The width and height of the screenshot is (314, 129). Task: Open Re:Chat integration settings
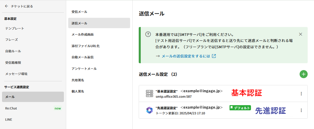pyautogui.click(x=11, y=108)
